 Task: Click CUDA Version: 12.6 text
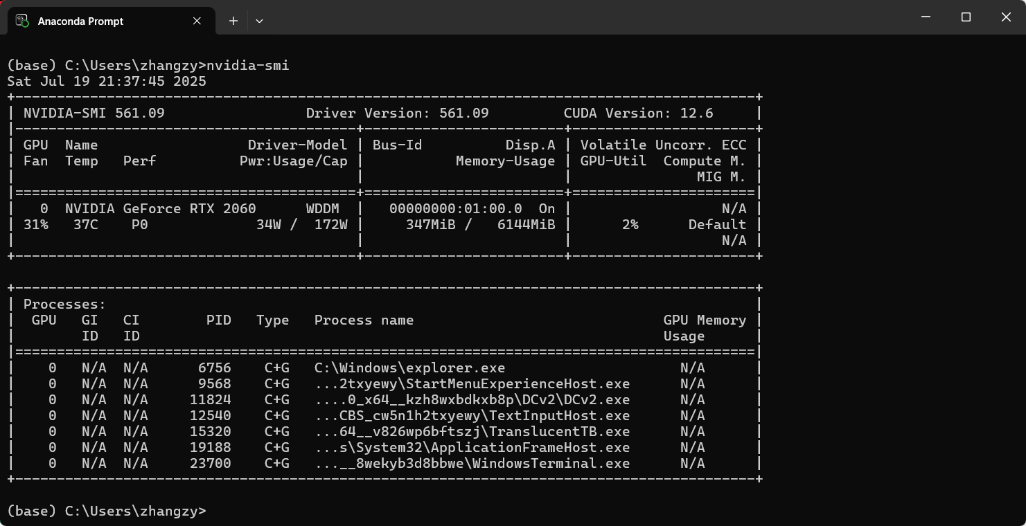[639, 113]
